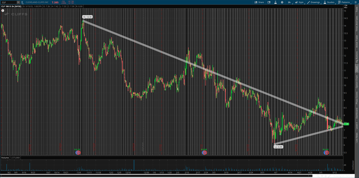Click the CLEVELAND-CLIFFS INC company name
This screenshot has width=359, height=178.
[x=37, y=2]
